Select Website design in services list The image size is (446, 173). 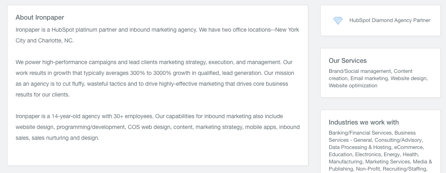coord(408,78)
